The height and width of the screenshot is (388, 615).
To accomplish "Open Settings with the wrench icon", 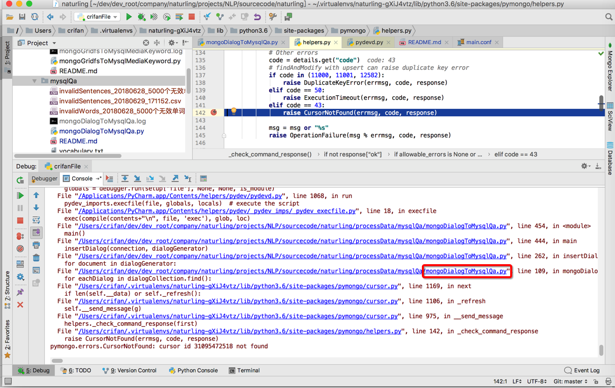I will pos(273,17).
